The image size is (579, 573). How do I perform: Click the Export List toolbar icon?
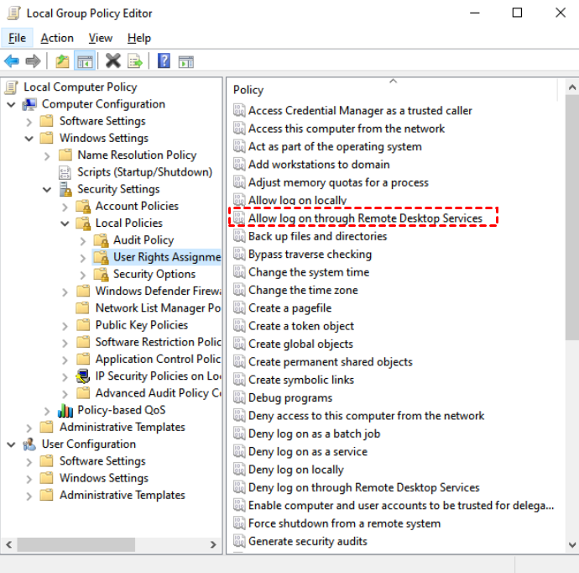134,61
